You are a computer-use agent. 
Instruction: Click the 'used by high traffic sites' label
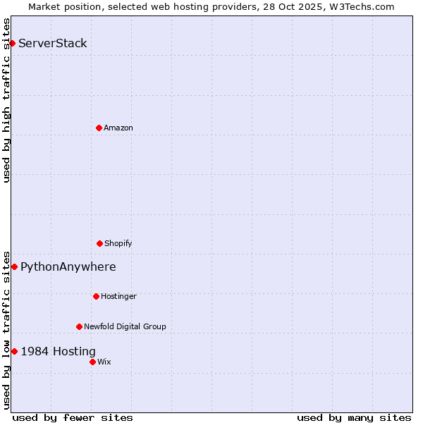6,100
